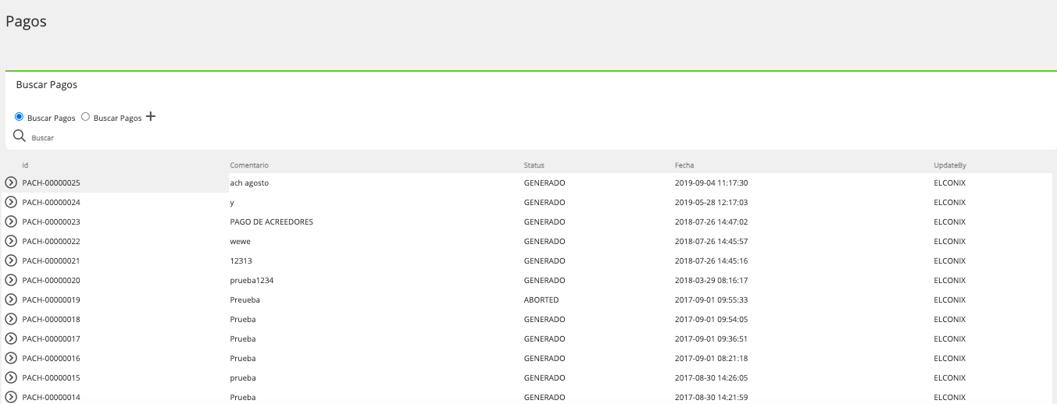Click the date 2017-09-01 09:54:05
The image size is (1057, 404).
pyautogui.click(x=712, y=319)
